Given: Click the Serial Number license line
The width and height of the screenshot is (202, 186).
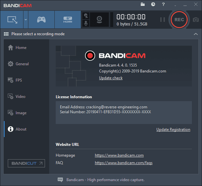Looking at the screenshot, I should 105,112.
